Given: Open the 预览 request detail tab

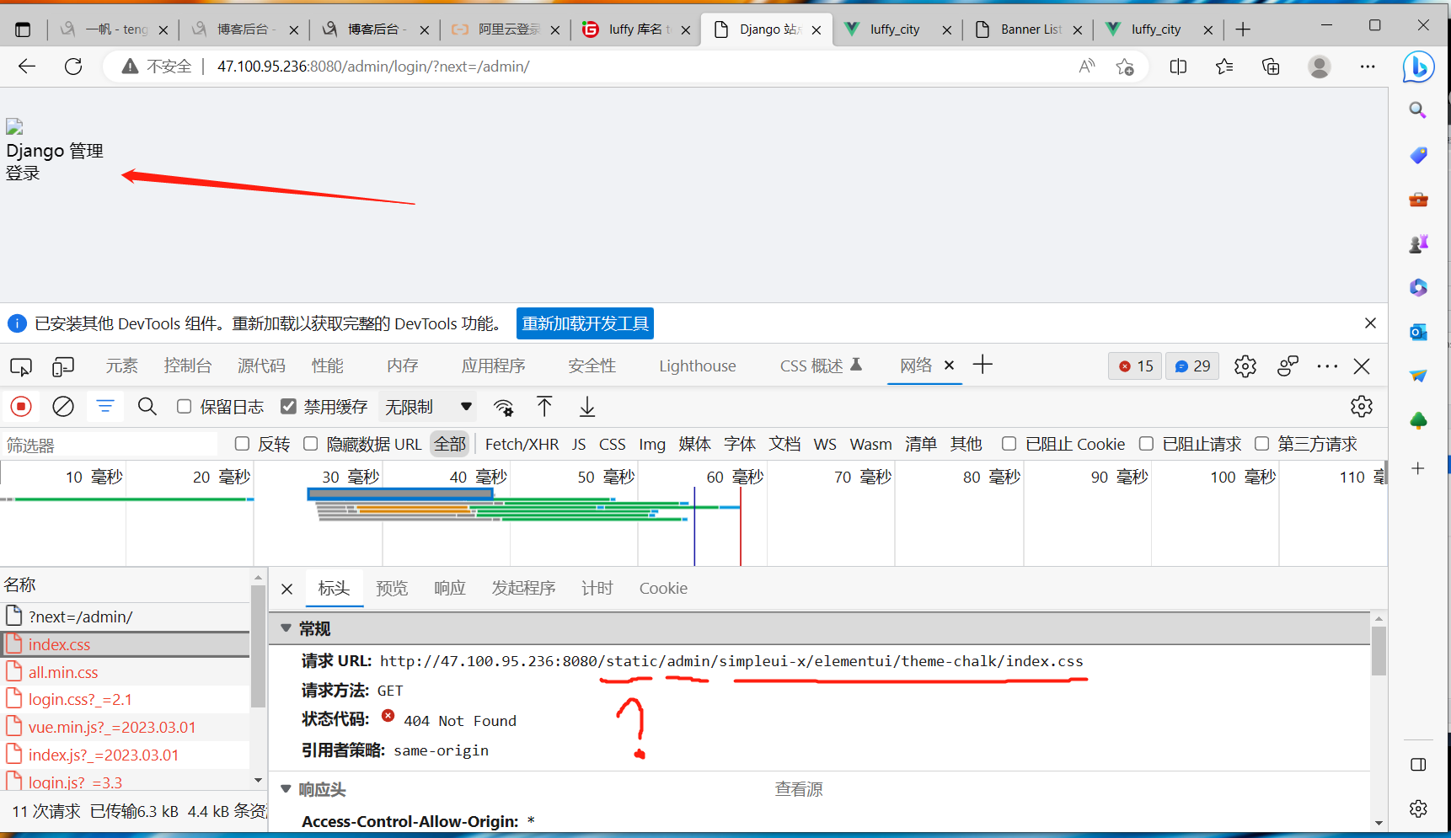Looking at the screenshot, I should (392, 588).
